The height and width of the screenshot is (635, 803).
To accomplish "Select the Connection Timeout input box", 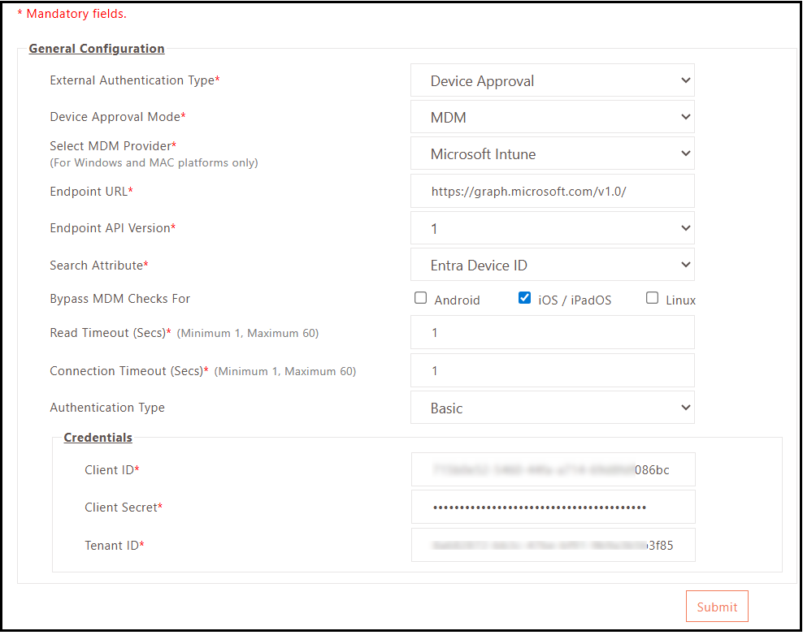I will pyautogui.click(x=552, y=370).
